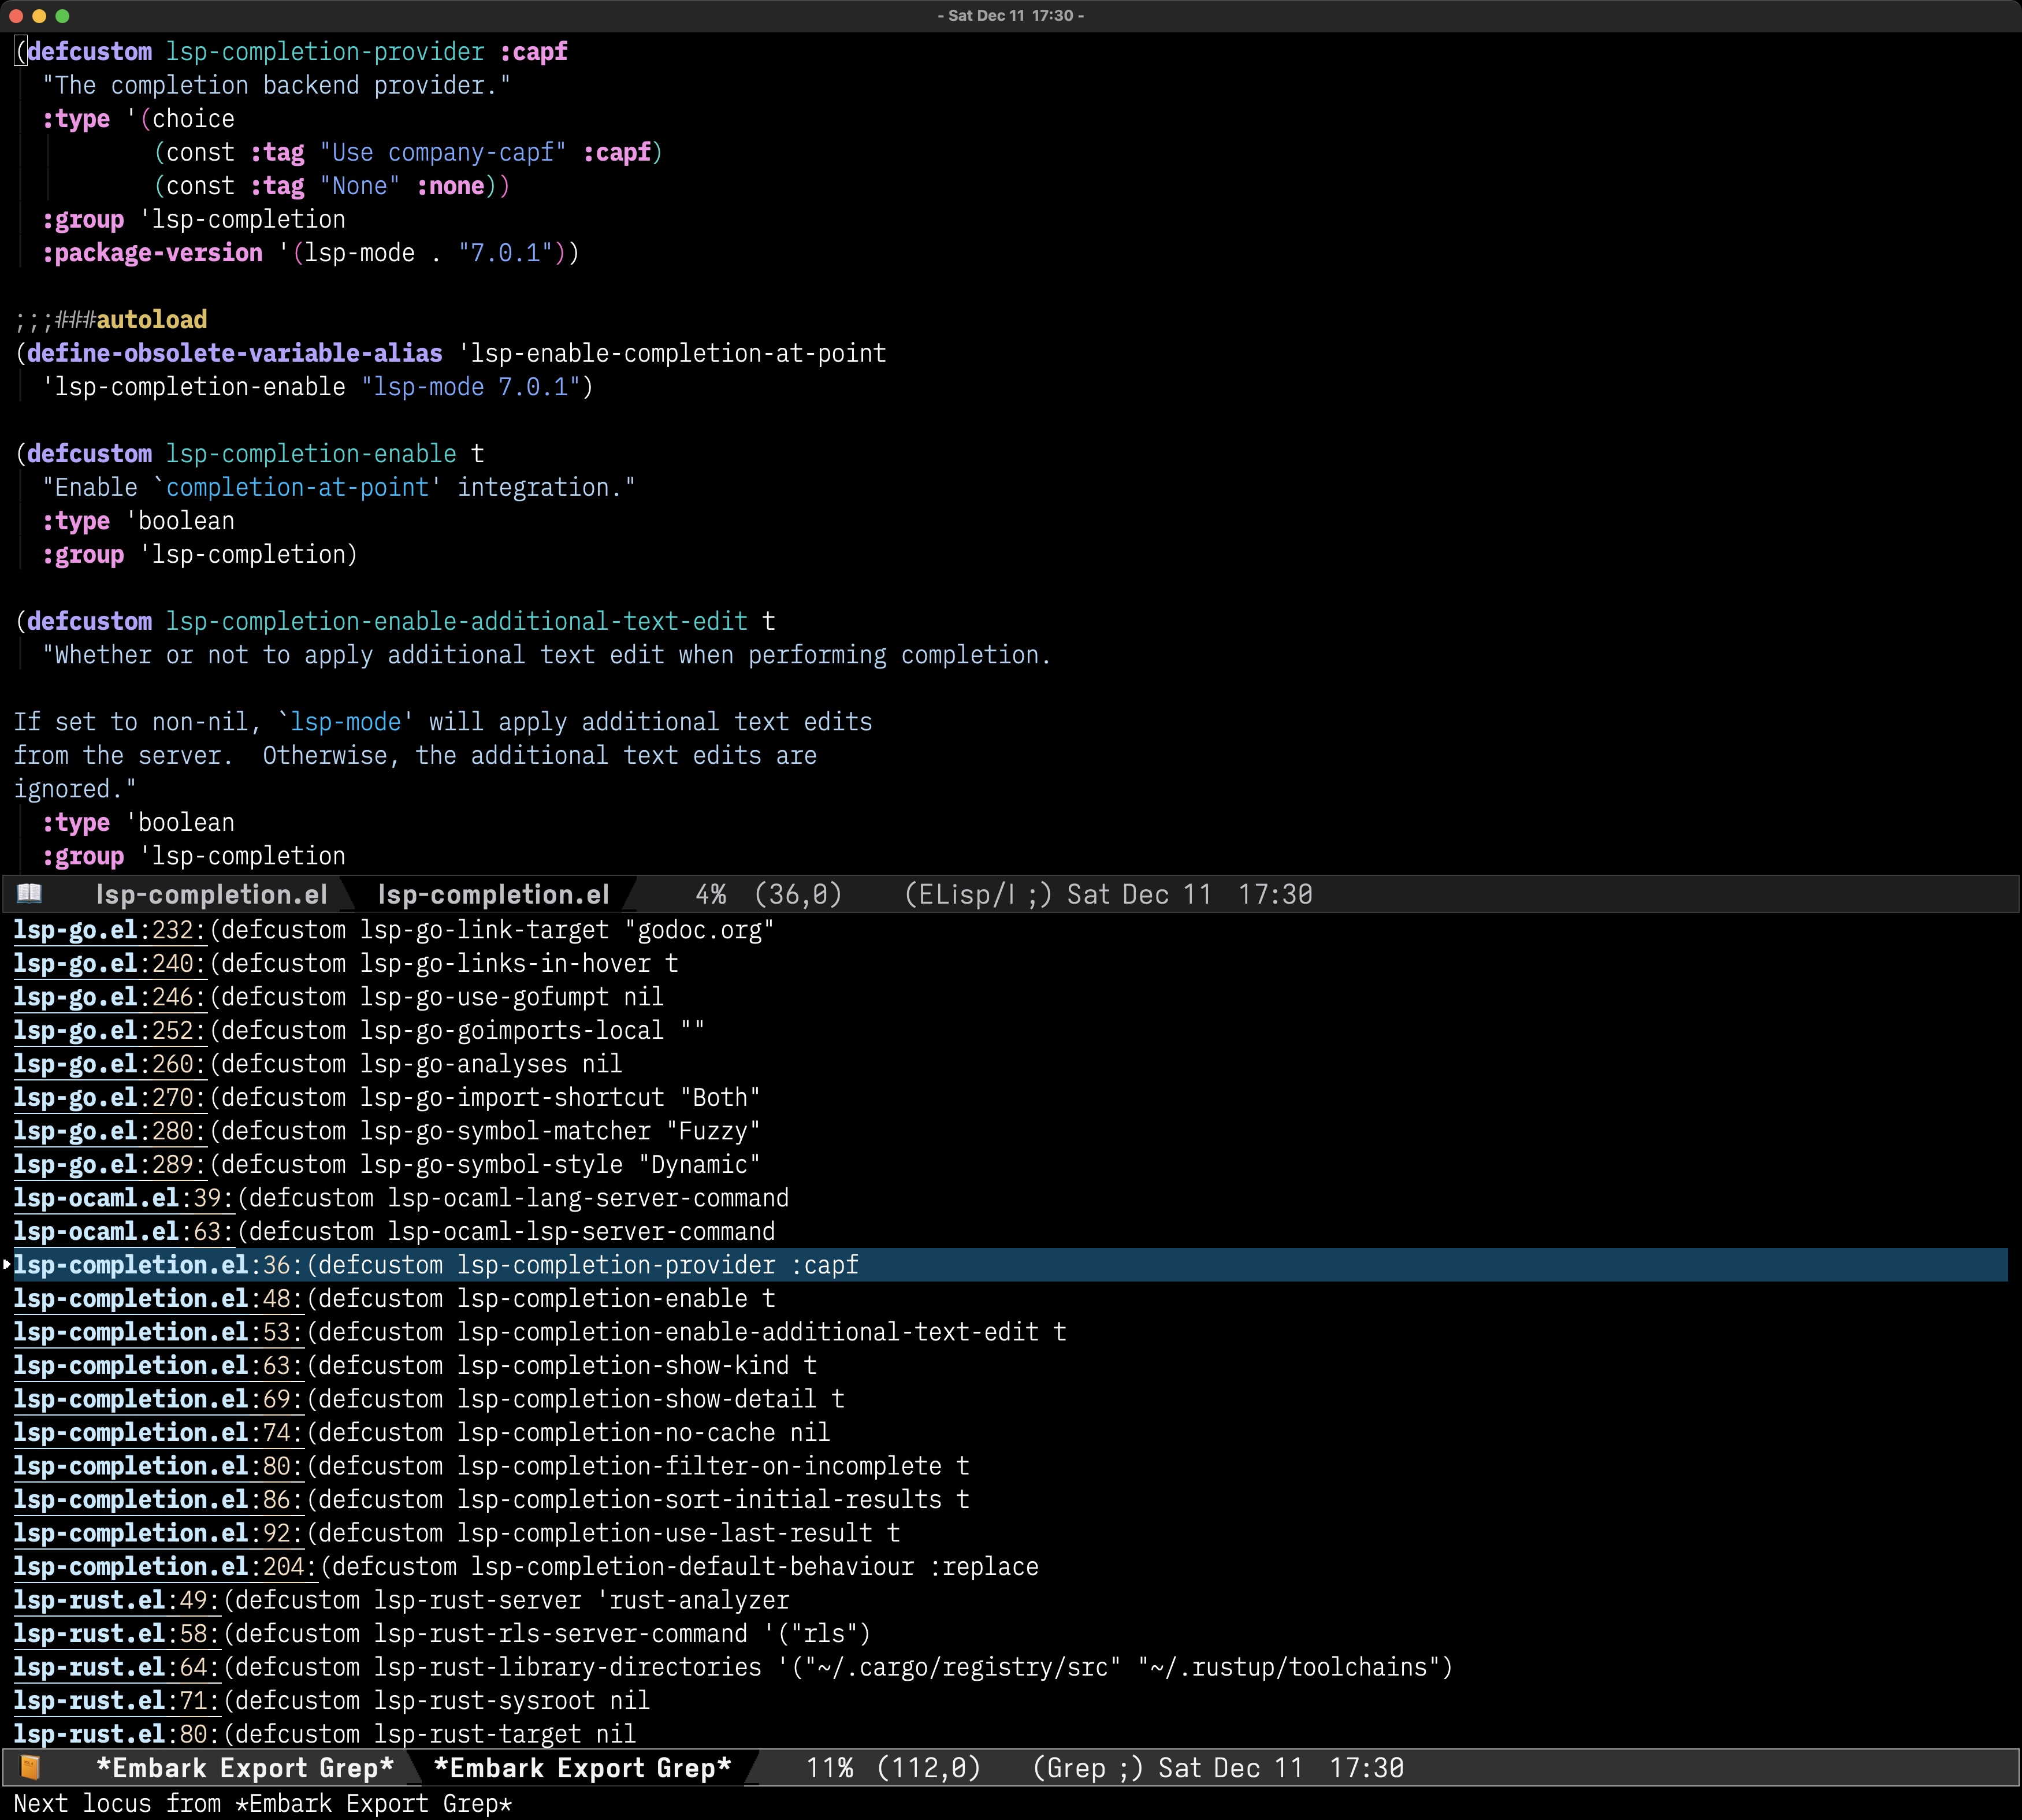Click define-obsolete-variable-alias keyword
This screenshot has height=1820, width=2022.
234,353
